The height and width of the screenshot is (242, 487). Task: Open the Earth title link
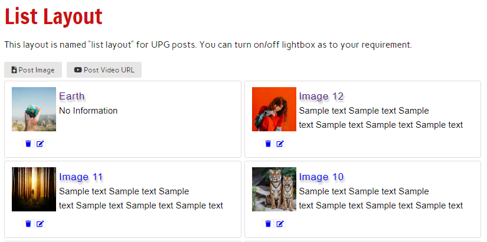point(72,97)
